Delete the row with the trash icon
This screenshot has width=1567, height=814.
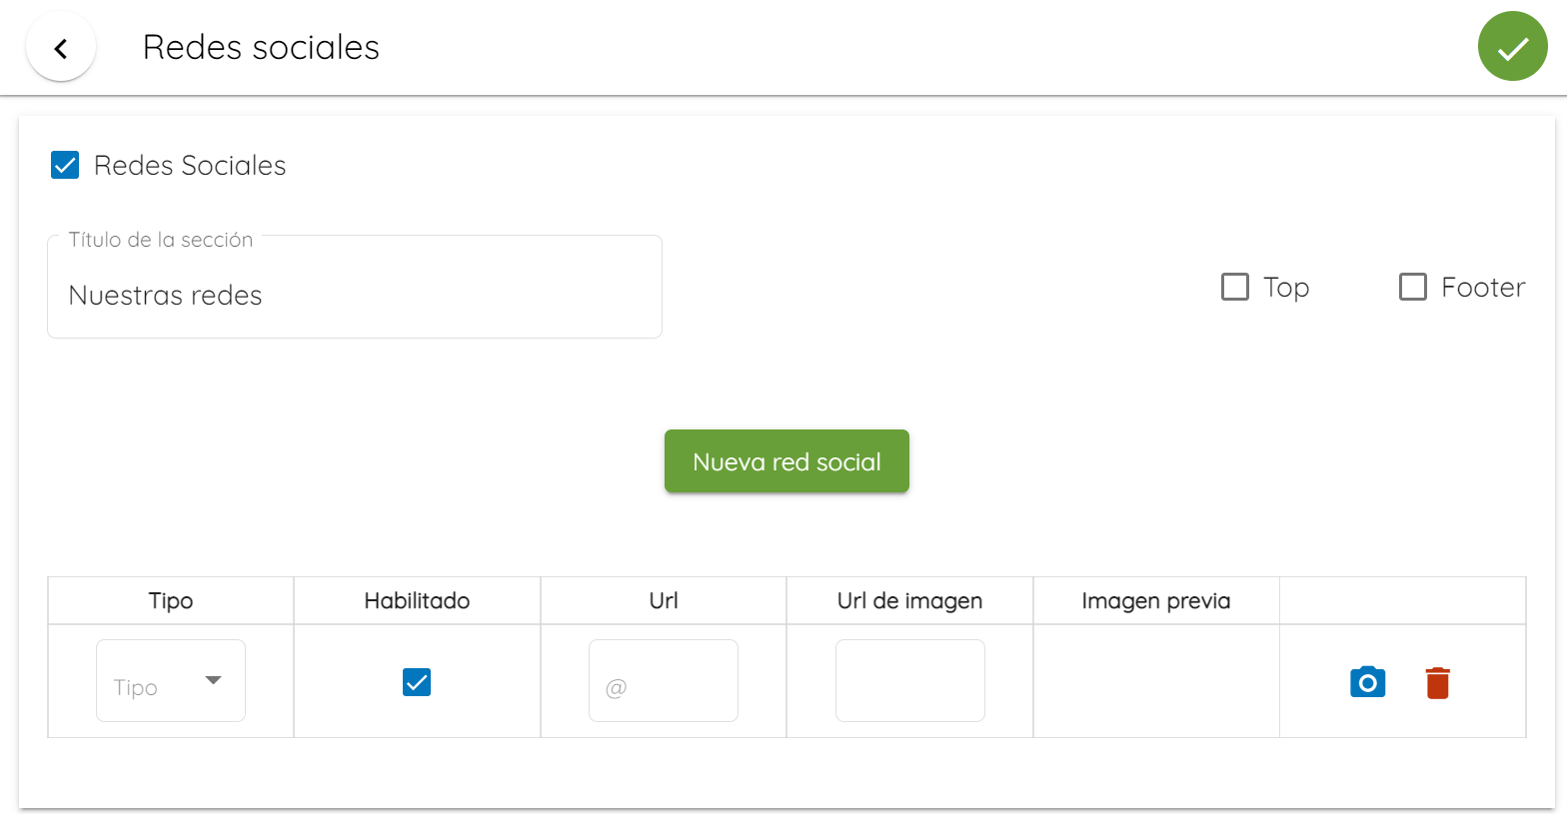pos(1437,683)
